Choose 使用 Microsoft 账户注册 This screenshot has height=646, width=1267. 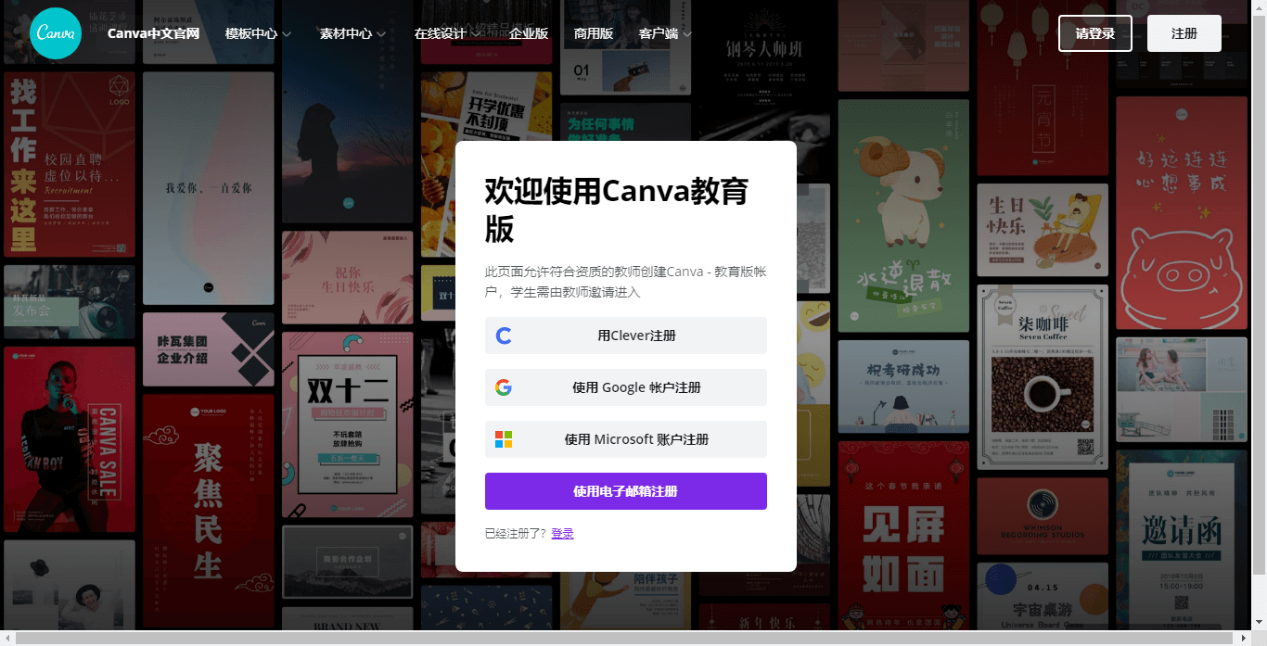(x=625, y=439)
